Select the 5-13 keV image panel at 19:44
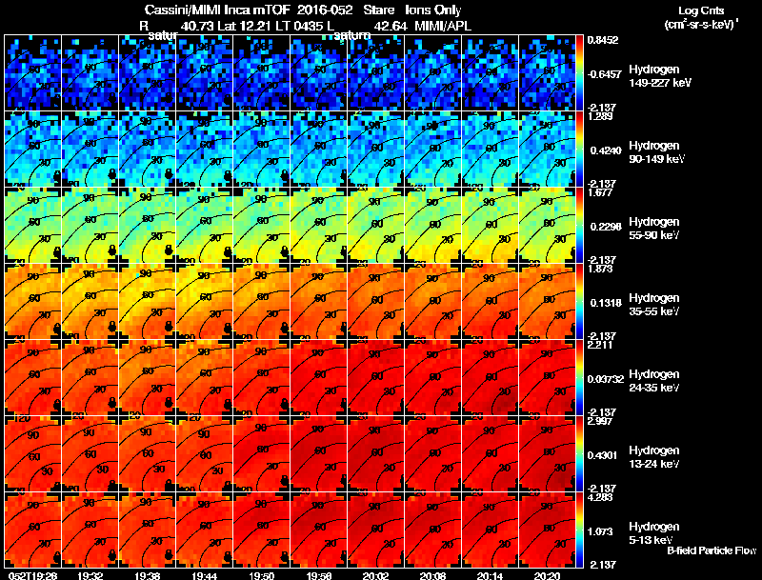 click(205, 530)
